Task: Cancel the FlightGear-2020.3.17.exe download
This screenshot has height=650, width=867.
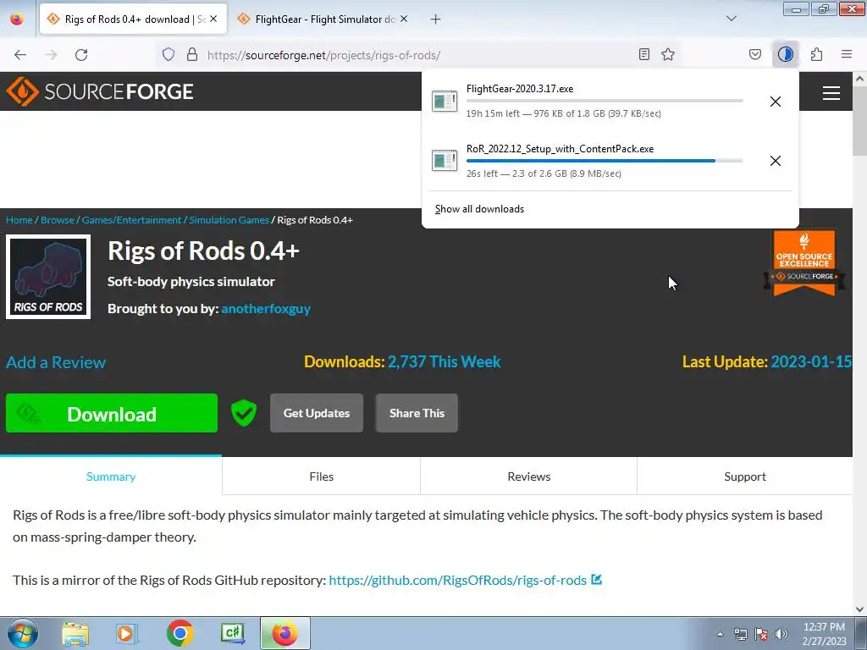Action: (776, 102)
